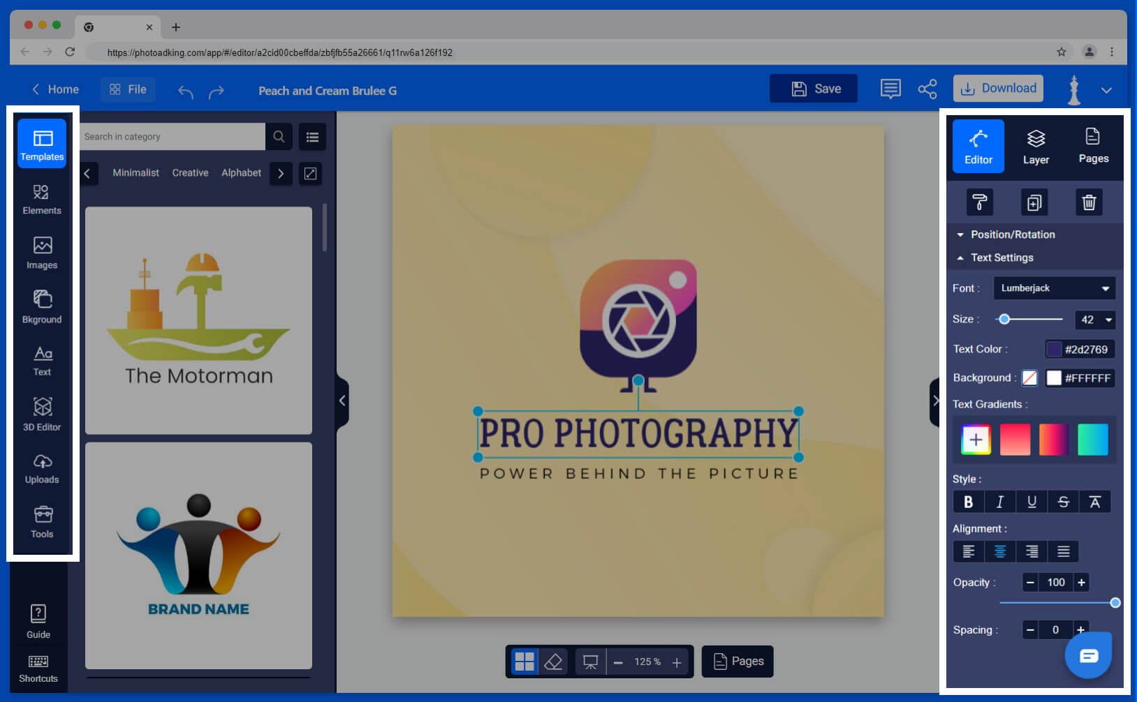Open the Elements panel in the sidebar
This screenshot has height=702, width=1137.
(42, 199)
